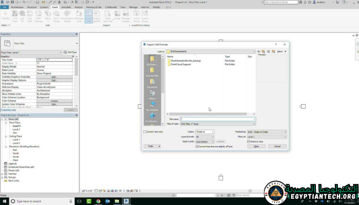The image size is (359, 205).
Task: Switch to the Annotate ribbon tab
Action: 66,7
